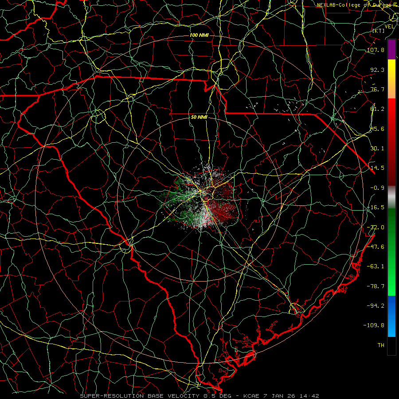This screenshot has height=399, width=399.
Task: Click the 92.3 legend value
Action: pos(377,70)
